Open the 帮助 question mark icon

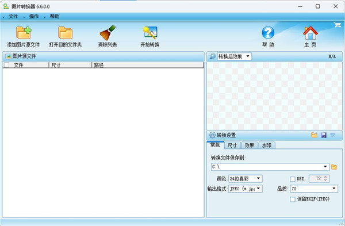[268, 33]
